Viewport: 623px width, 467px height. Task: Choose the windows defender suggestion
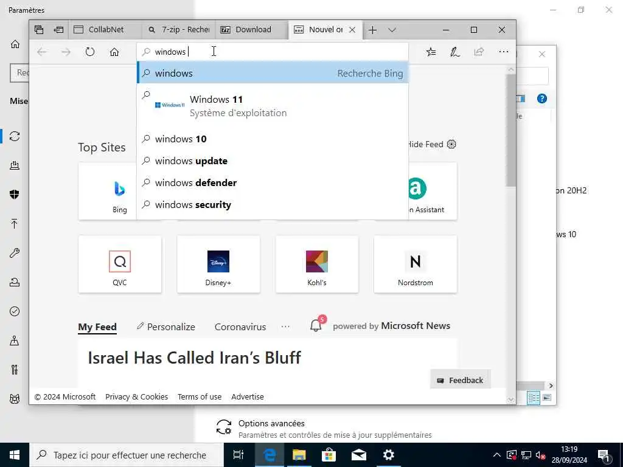(x=273, y=182)
